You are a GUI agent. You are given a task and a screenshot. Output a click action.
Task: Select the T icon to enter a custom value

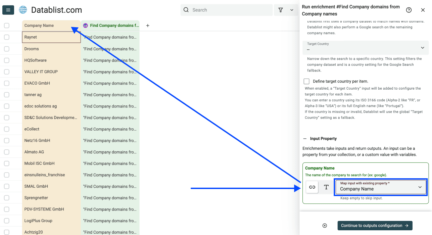click(326, 187)
